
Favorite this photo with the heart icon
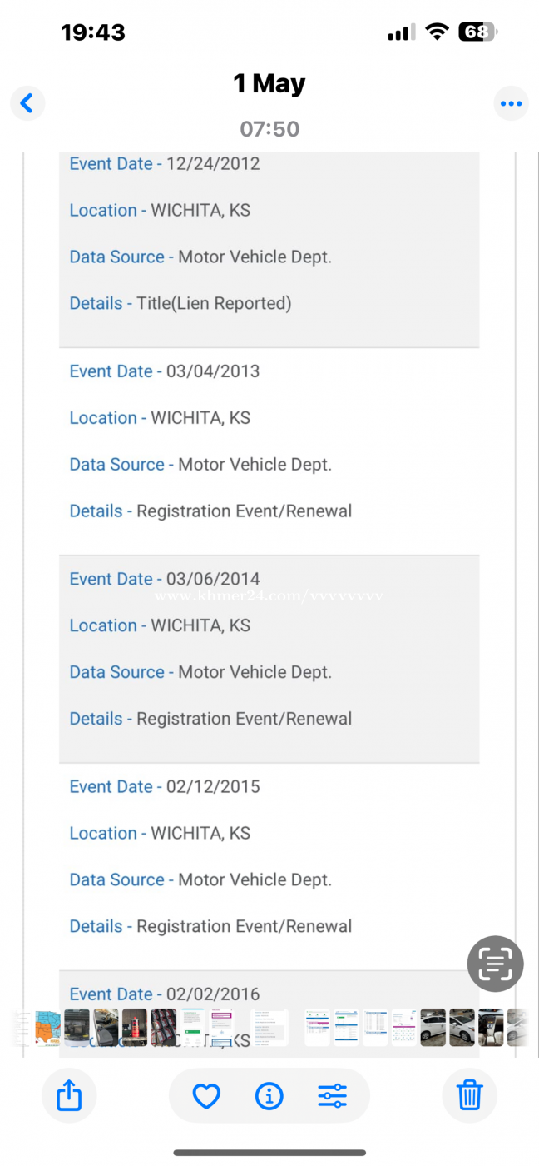(x=206, y=1096)
